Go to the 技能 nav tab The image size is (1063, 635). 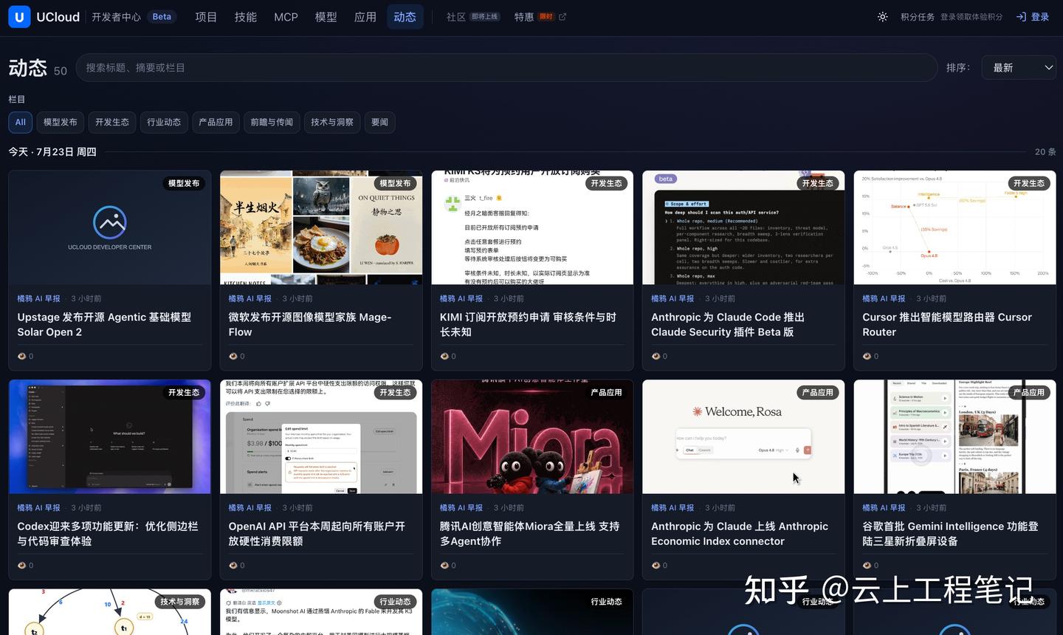(246, 17)
